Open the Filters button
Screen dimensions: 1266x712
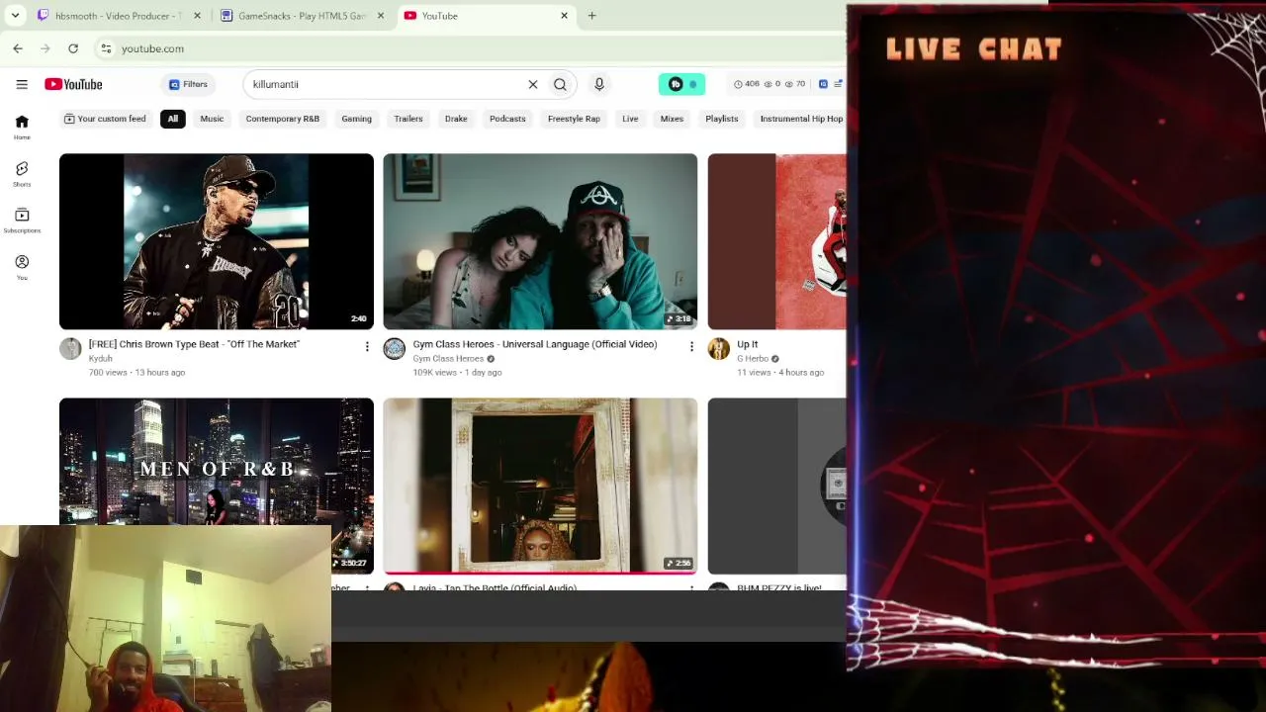tap(188, 84)
